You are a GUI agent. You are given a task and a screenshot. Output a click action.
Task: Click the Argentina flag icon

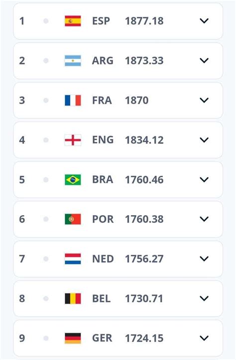click(x=73, y=61)
